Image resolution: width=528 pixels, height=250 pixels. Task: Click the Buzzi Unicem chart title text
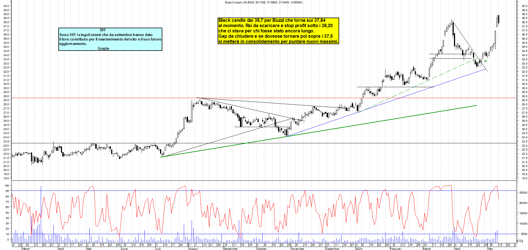tap(264, 2)
